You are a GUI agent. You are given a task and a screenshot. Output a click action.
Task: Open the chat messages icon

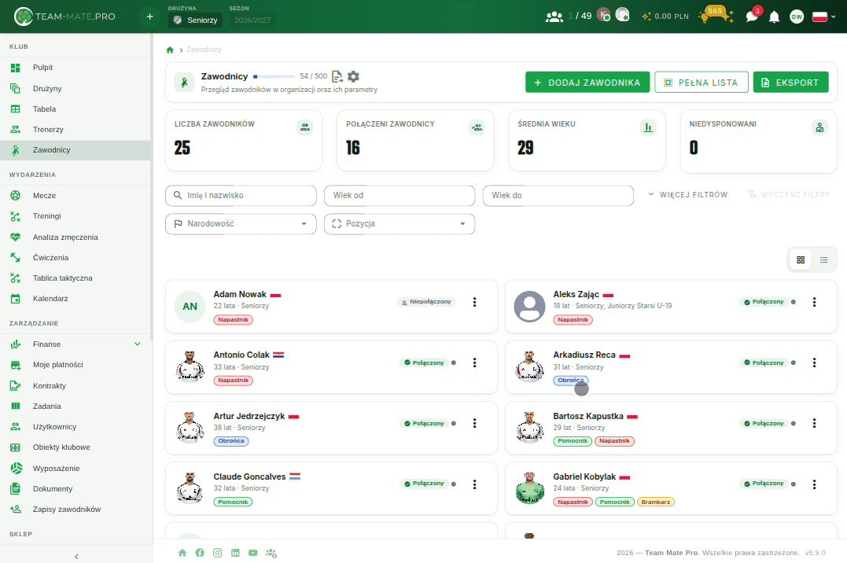coord(752,17)
